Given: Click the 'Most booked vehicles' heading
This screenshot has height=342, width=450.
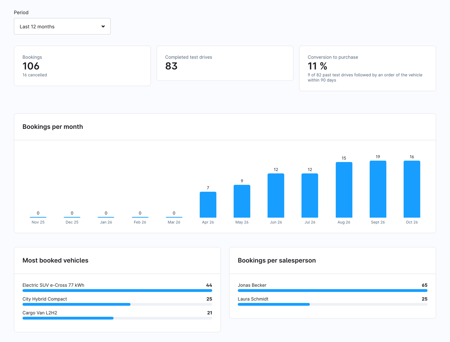Looking at the screenshot, I should pyautogui.click(x=55, y=260).
